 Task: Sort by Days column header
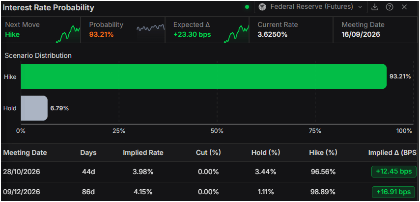point(88,153)
